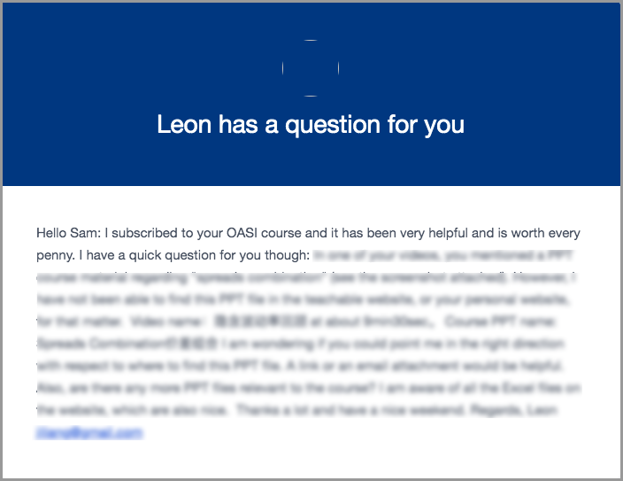Click the right tick of the logo placeholder
The image size is (623, 481).
[x=339, y=68]
